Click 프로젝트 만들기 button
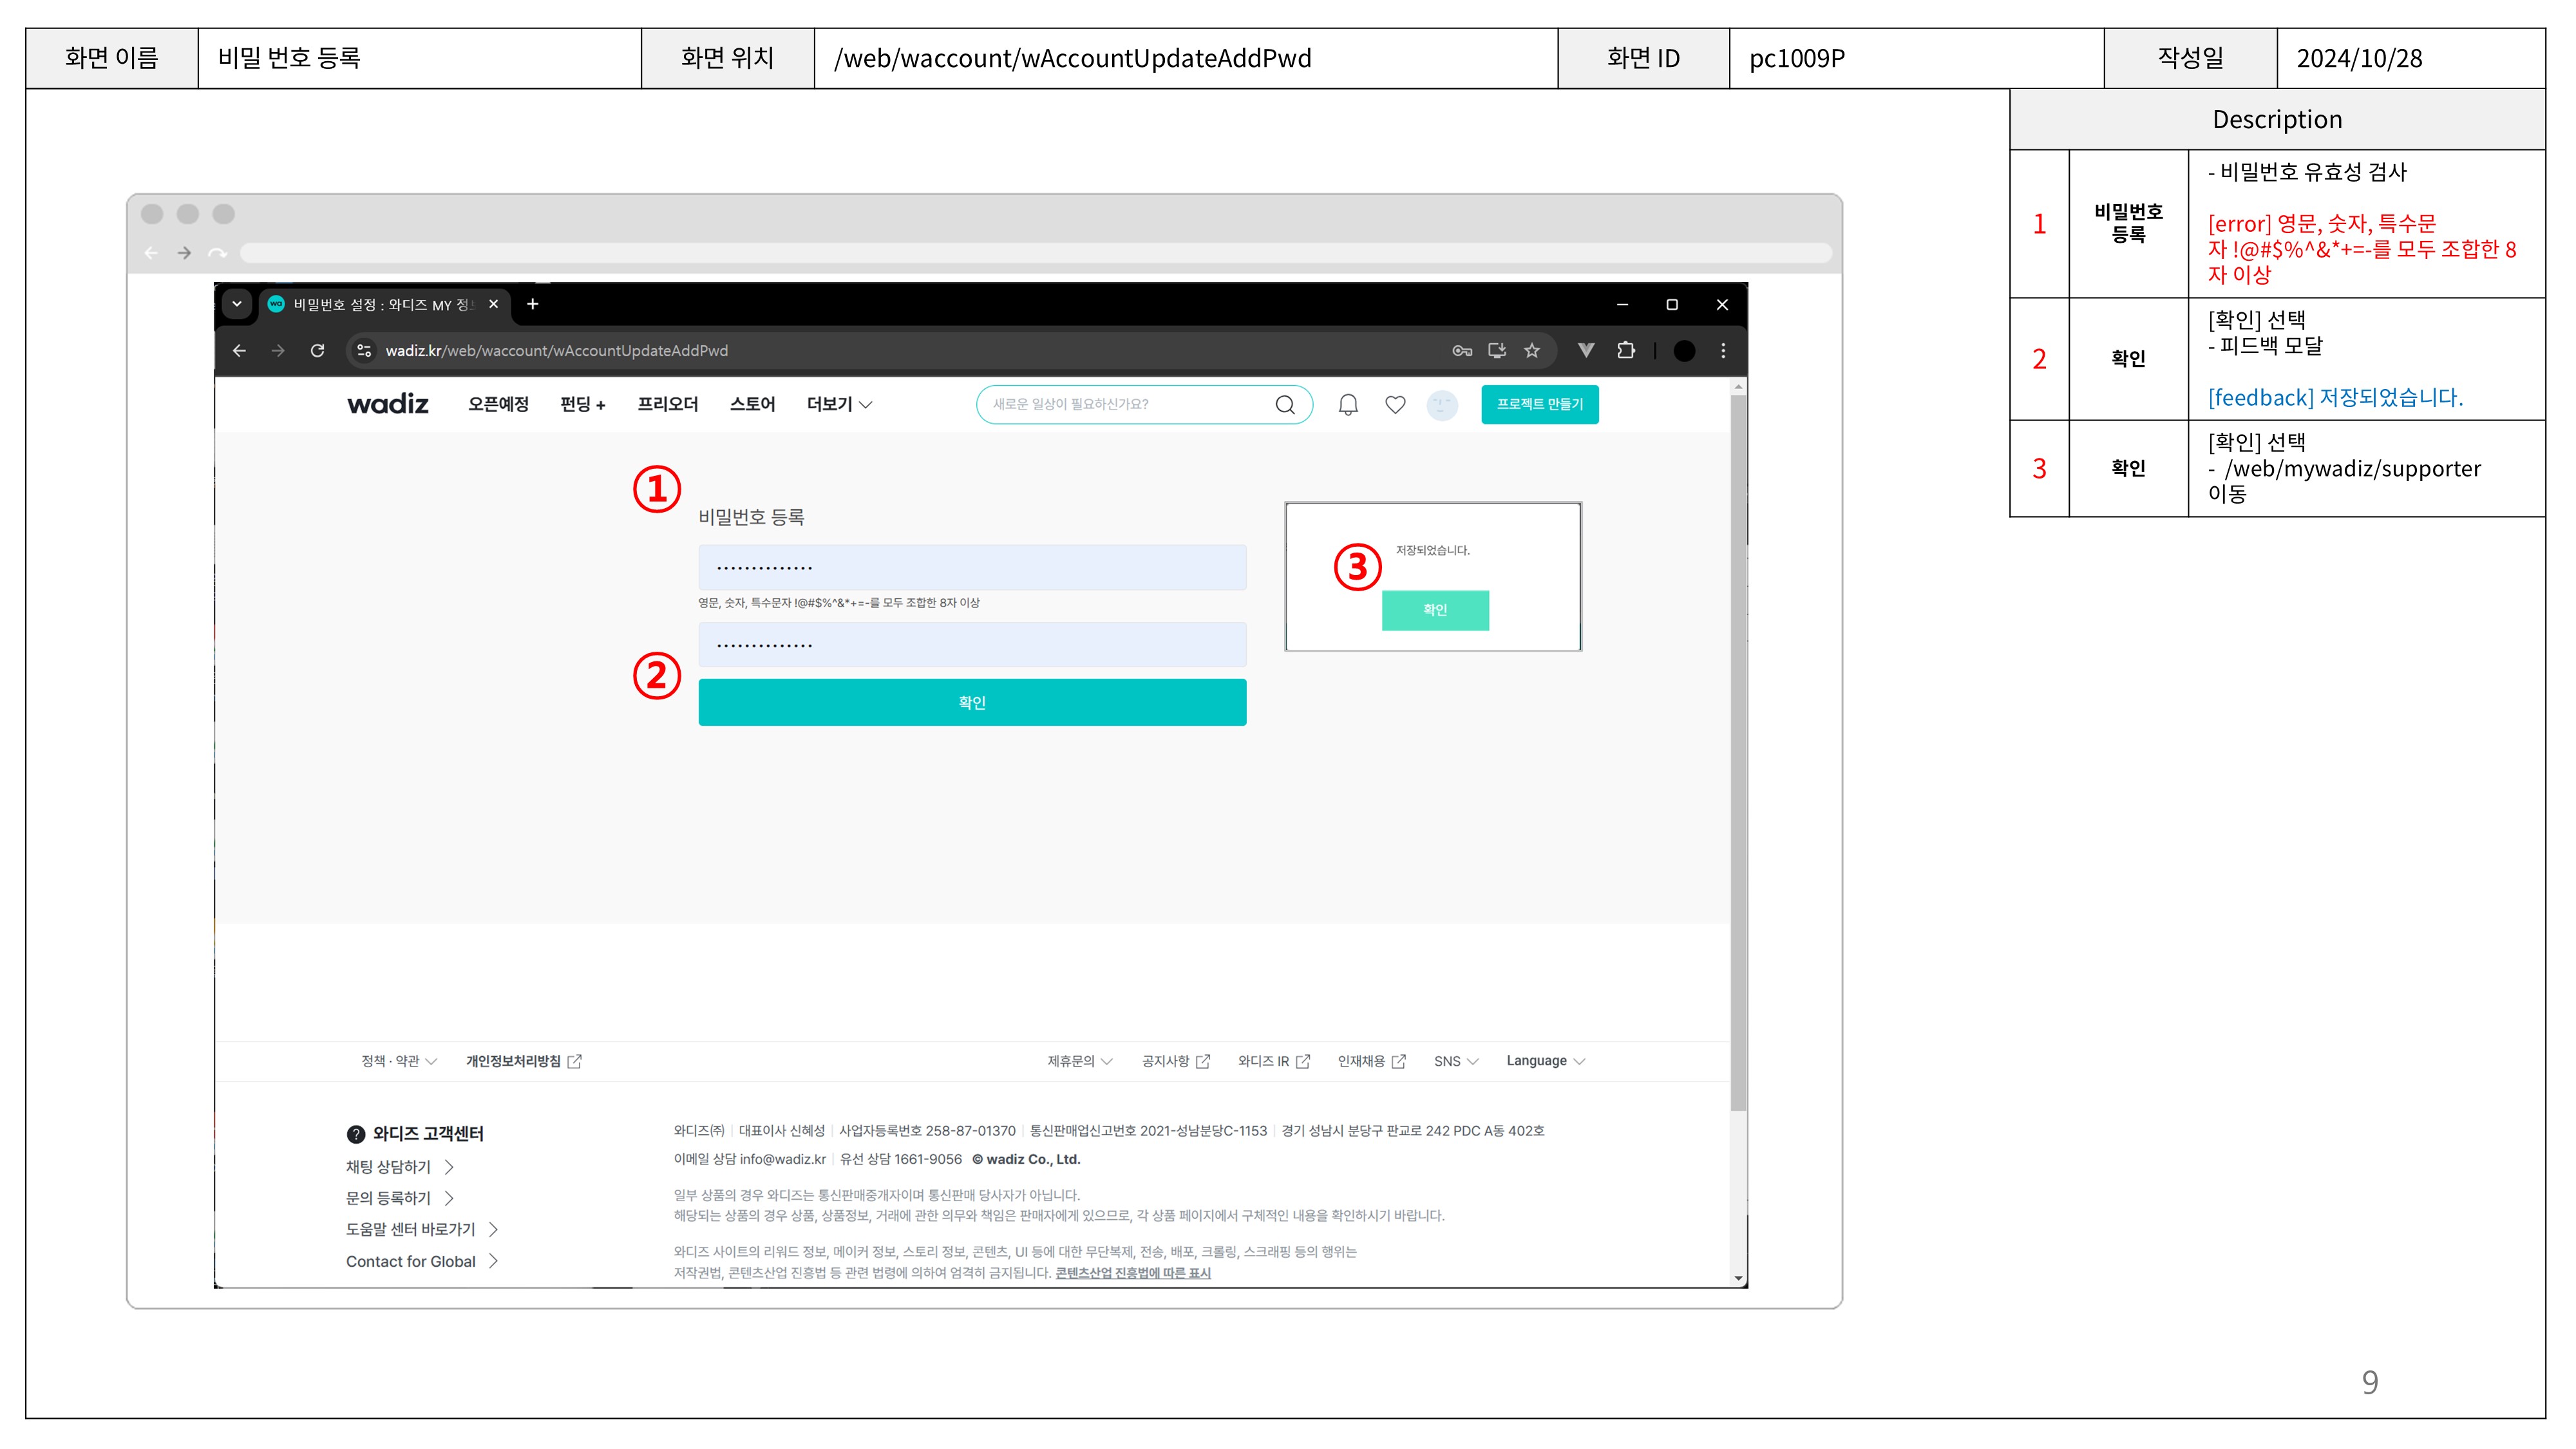The image size is (2576, 1449). click(x=1539, y=405)
